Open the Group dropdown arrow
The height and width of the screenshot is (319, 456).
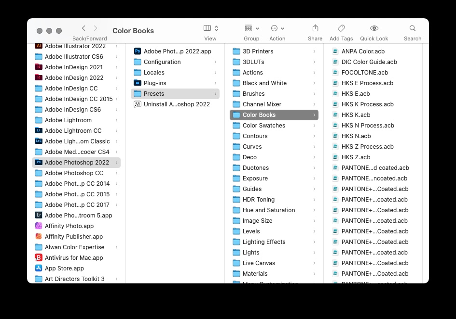[257, 28]
